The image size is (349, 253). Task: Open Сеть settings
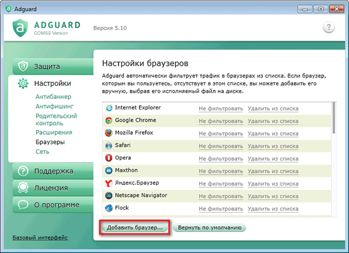pyautogui.click(x=42, y=151)
